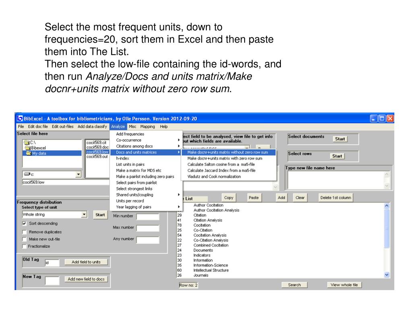
Task: Choose Select pairs from pairlist
Action: click(x=146, y=183)
